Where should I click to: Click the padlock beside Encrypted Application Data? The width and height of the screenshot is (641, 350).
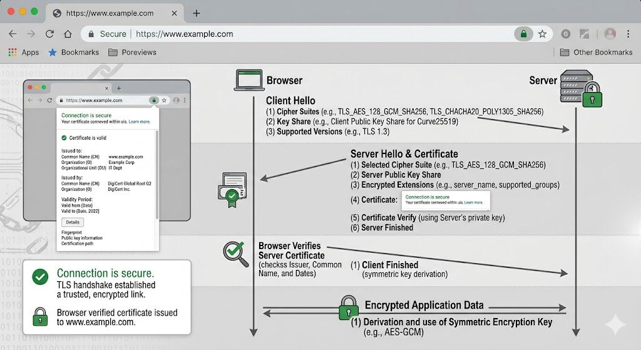pos(348,307)
